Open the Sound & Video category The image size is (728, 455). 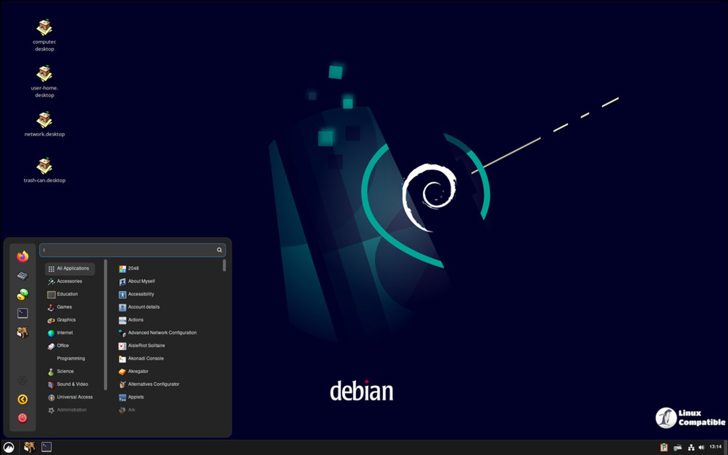click(x=72, y=384)
